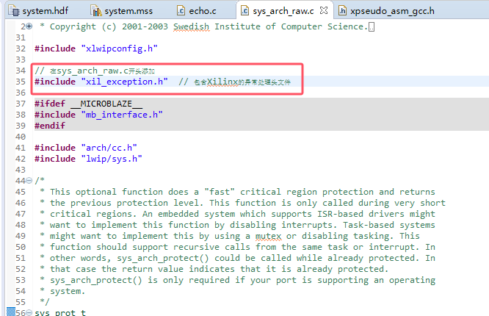Switch to the system.hdf tab
Image resolution: width=489 pixels, height=316 pixels.
pyautogui.click(x=45, y=11)
